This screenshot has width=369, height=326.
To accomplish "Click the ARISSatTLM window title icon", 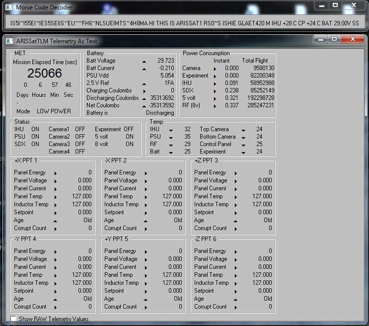I will point(9,41).
